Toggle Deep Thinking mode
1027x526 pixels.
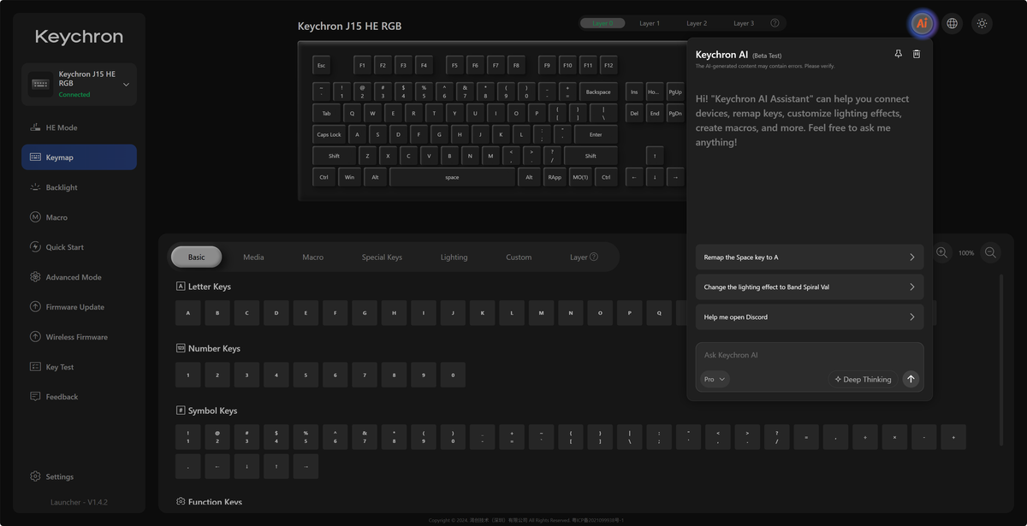click(863, 379)
